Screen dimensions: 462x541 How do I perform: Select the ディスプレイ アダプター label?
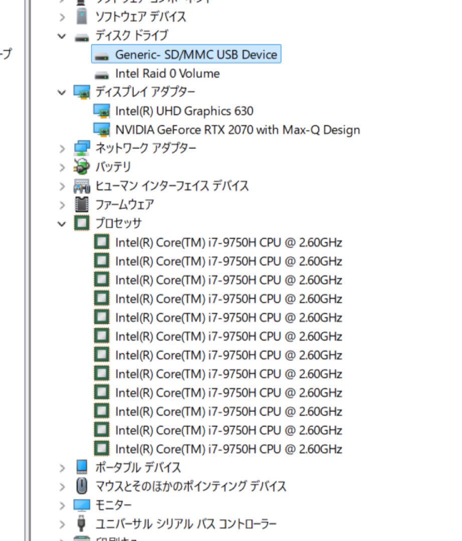(145, 92)
